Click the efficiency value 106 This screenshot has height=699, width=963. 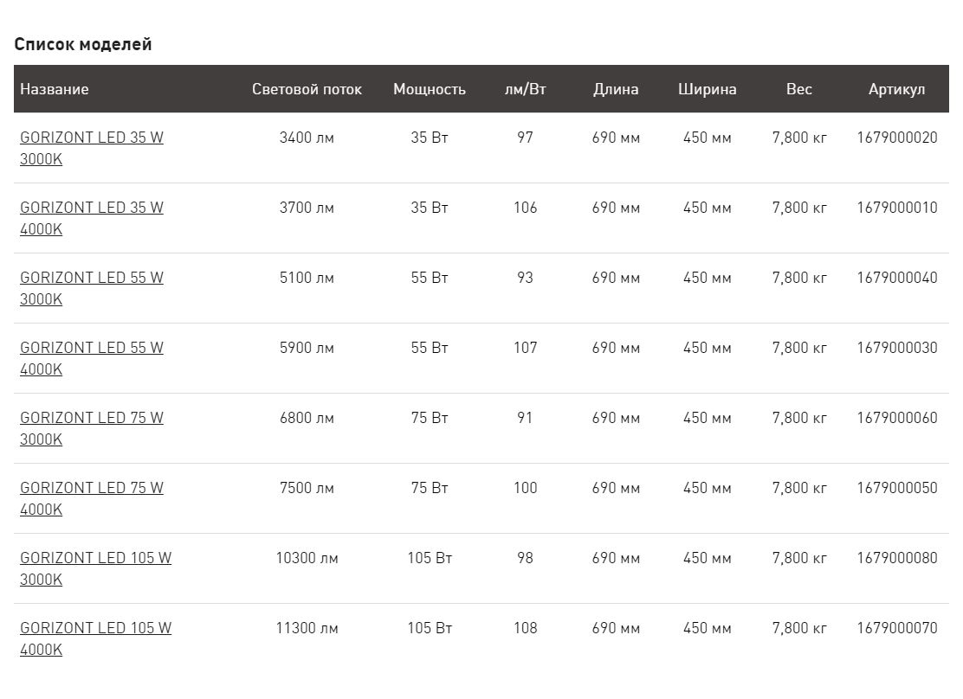click(x=525, y=207)
